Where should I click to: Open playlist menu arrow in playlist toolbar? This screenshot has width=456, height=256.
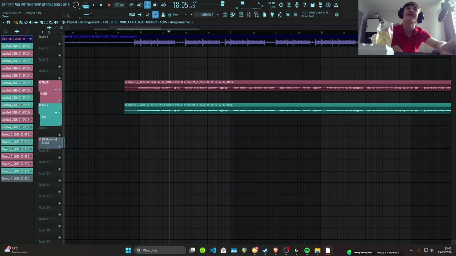pyautogui.click(x=3, y=22)
